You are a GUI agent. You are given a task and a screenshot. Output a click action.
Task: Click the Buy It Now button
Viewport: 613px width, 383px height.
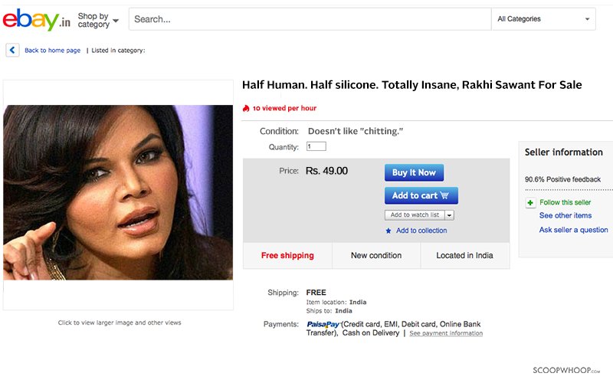click(x=414, y=172)
